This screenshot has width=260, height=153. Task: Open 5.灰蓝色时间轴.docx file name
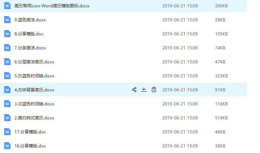[x=34, y=76]
